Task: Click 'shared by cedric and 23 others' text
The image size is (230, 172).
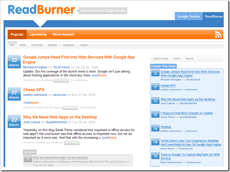Action: (42, 108)
